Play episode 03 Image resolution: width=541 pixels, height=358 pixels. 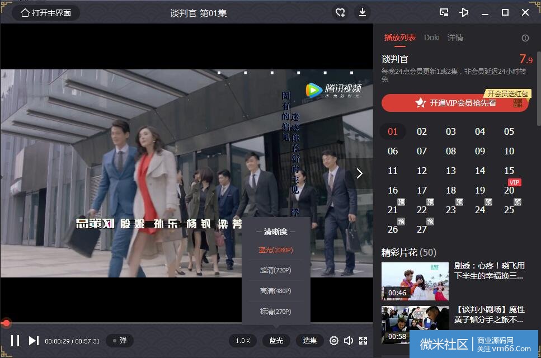click(450, 132)
